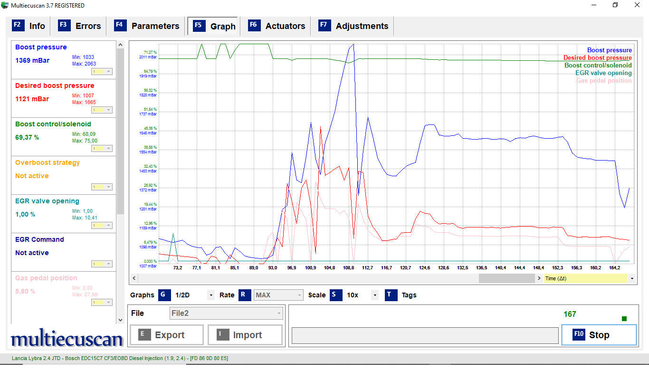This screenshot has height=380, width=649.
Task: Go to the Actuators tab
Action: pos(277,26)
